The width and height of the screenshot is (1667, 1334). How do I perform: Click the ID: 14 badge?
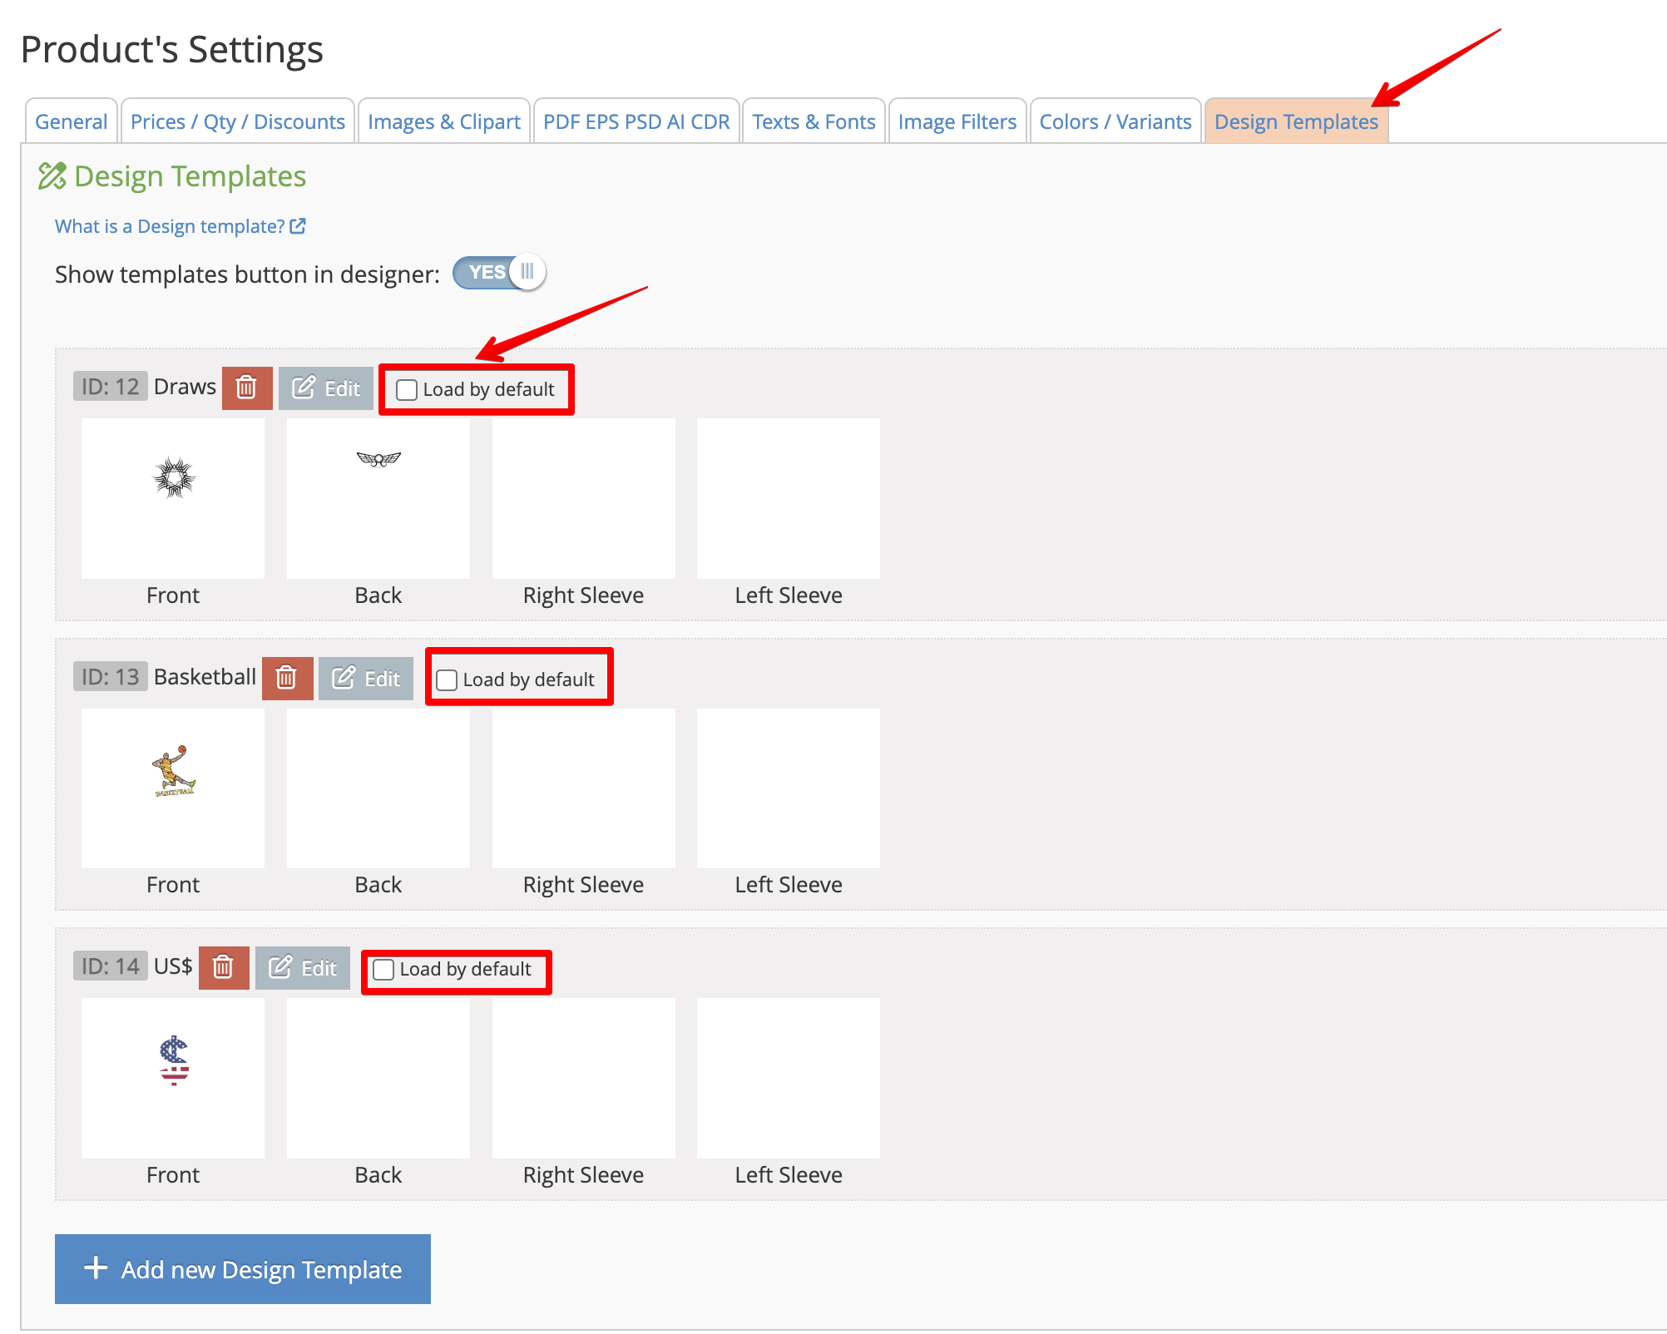pos(111,966)
